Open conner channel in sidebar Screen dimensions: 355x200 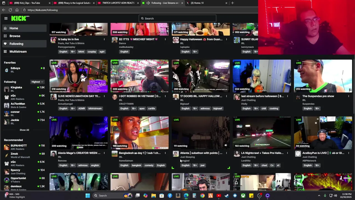(x=24, y=113)
